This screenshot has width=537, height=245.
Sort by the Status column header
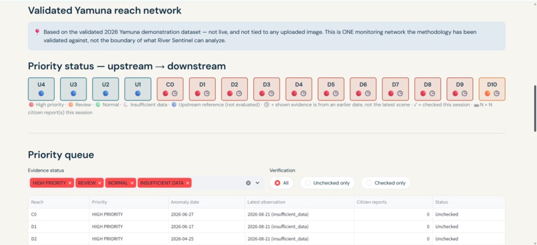pyautogui.click(x=469, y=202)
